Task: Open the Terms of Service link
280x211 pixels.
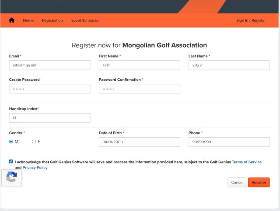Action: click(x=247, y=162)
